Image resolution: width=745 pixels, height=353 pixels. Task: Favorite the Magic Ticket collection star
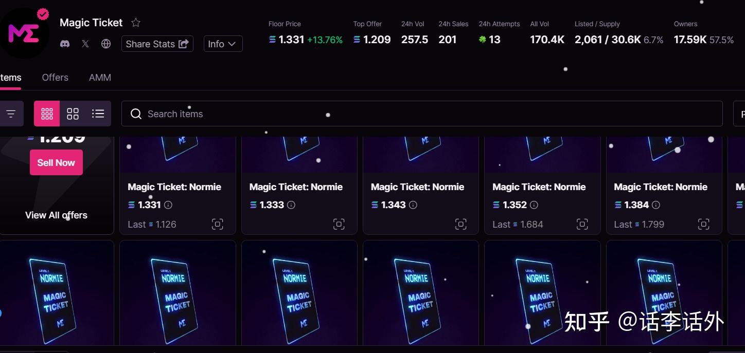(136, 23)
